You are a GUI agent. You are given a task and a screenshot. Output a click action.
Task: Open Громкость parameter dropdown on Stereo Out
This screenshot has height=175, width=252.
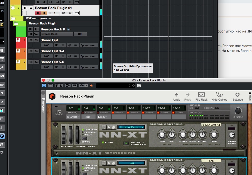pyautogui.click(x=89, y=45)
